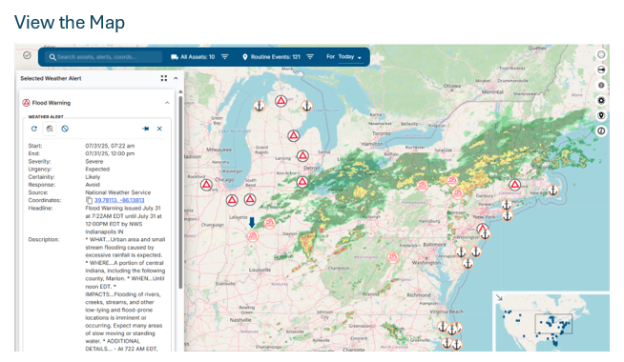624x362 pixels.
Task: Click the dismiss circle-slash icon in alert card
Action: (65, 129)
